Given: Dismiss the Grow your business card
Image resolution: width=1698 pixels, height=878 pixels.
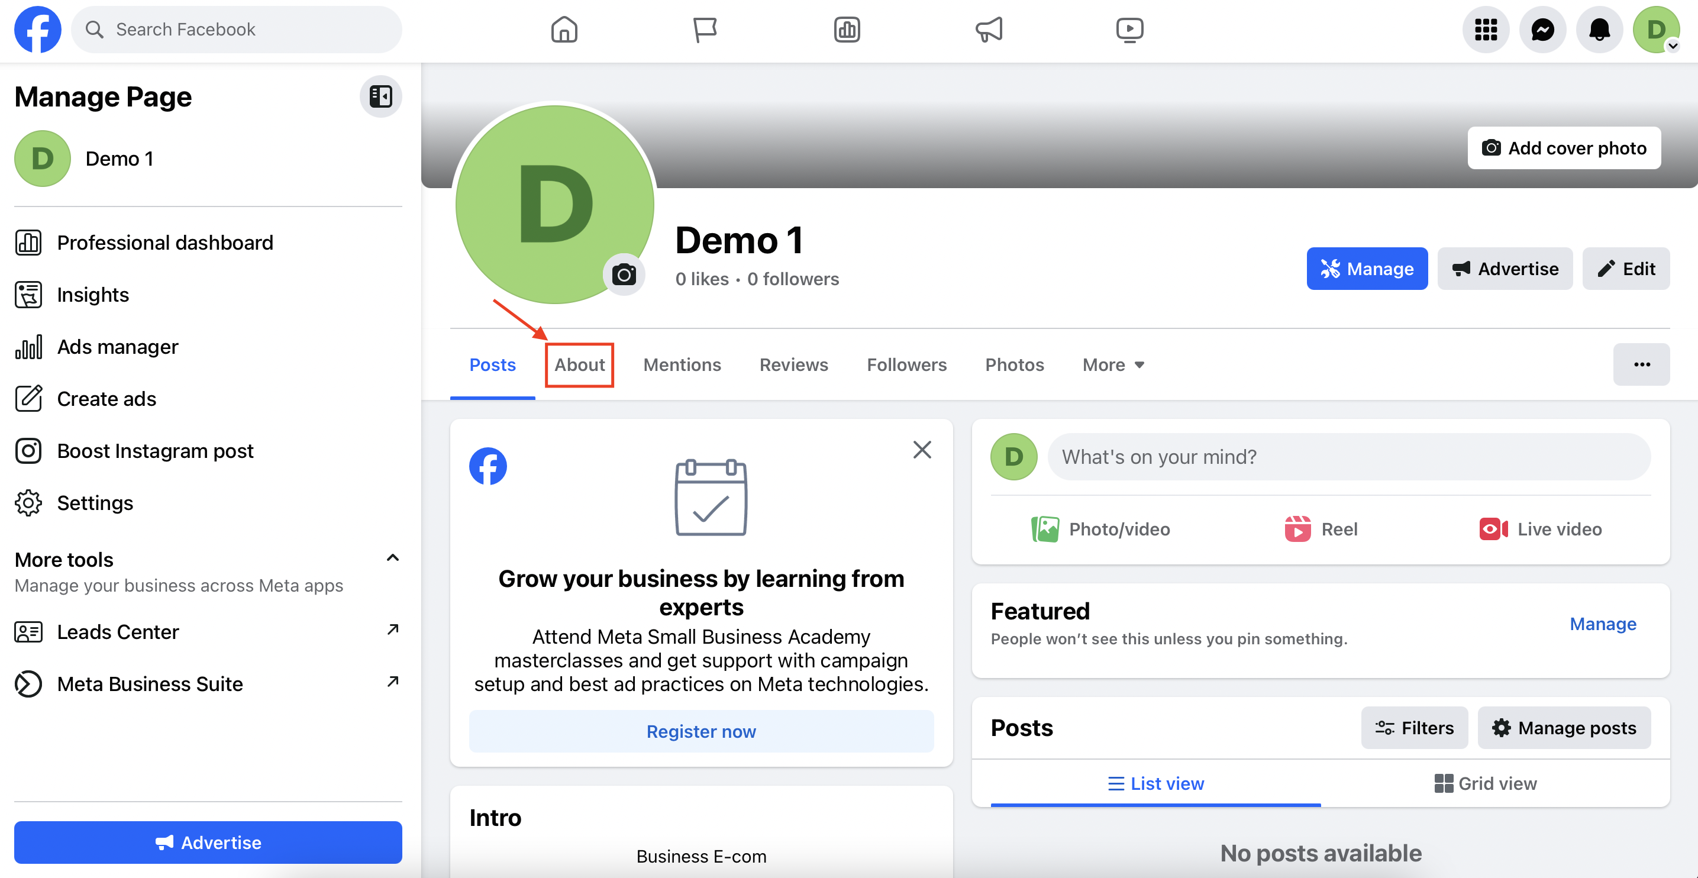Looking at the screenshot, I should (922, 450).
